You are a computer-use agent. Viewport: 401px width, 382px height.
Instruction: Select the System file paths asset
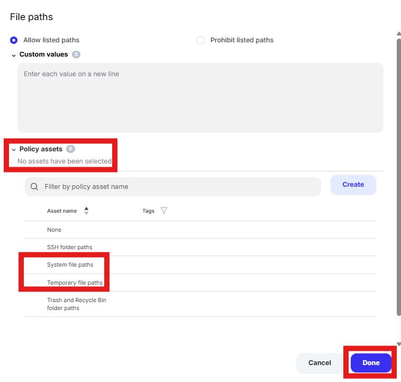[200, 265]
